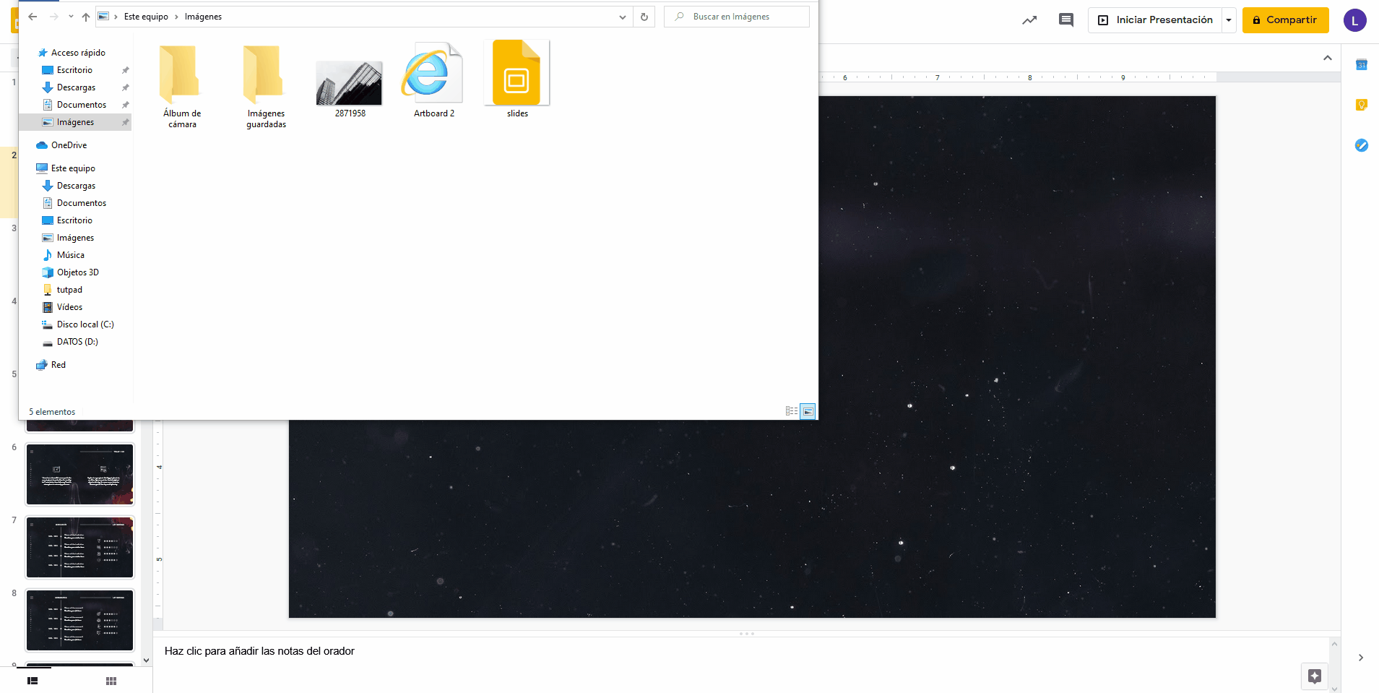Open the Explore button
This screenshot has height=693, width=1379.
point(1314,676)
